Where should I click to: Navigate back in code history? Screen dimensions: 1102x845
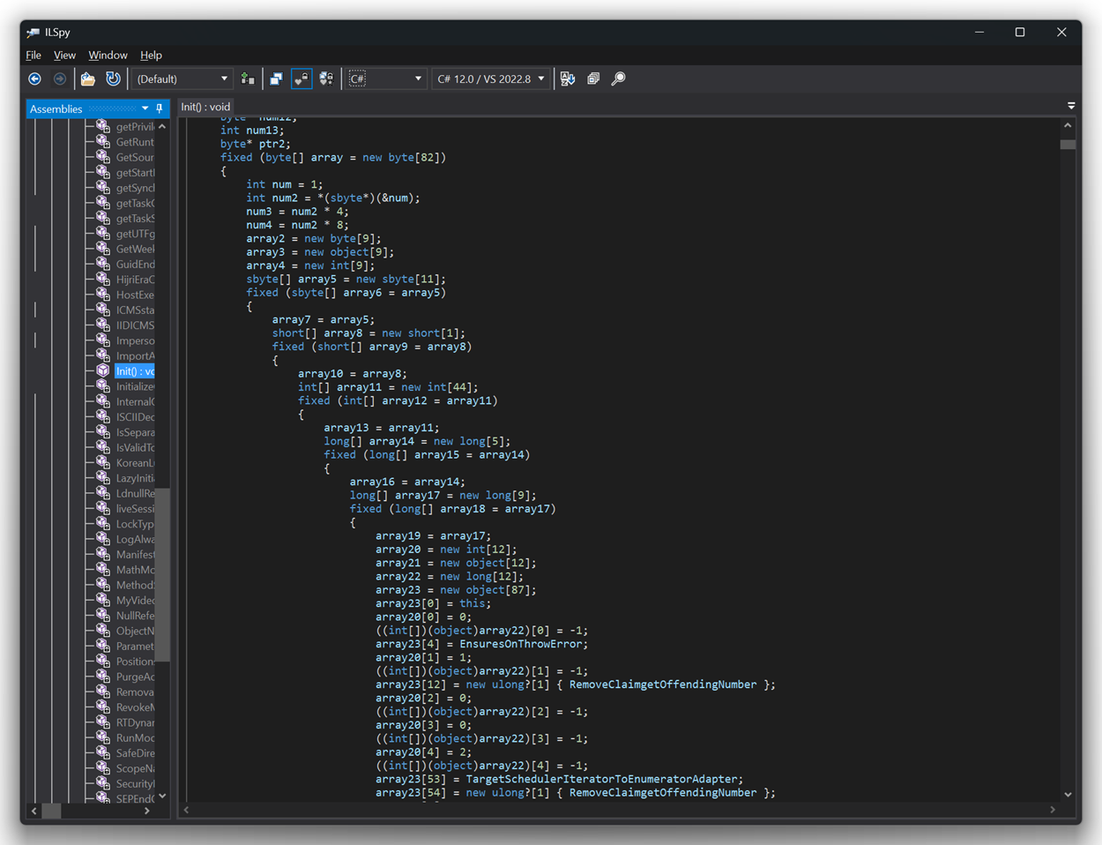[34, 79]
